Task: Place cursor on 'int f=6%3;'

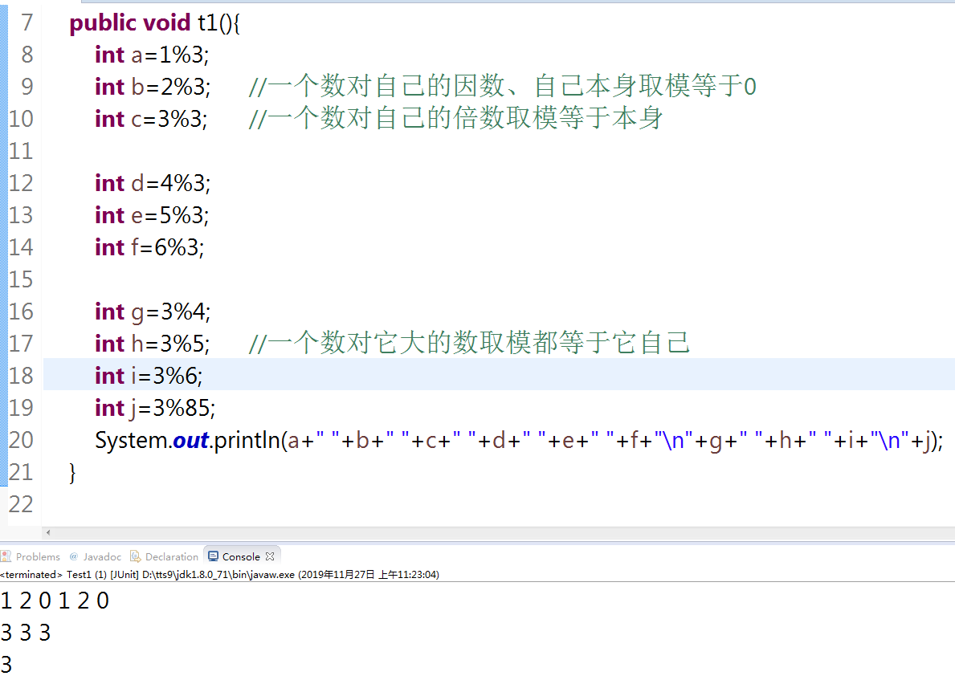Action: tap(149, 247)
